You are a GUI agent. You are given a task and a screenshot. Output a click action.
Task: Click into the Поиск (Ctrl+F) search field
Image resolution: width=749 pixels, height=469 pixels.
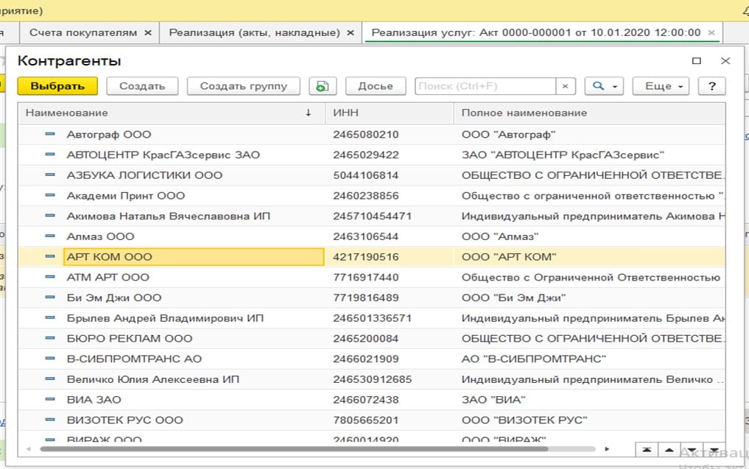485,86
